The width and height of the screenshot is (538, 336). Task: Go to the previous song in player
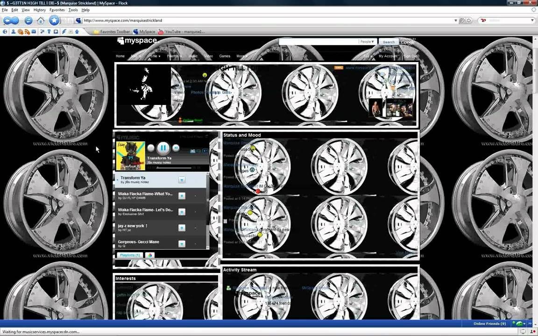[x=151, y=148]
